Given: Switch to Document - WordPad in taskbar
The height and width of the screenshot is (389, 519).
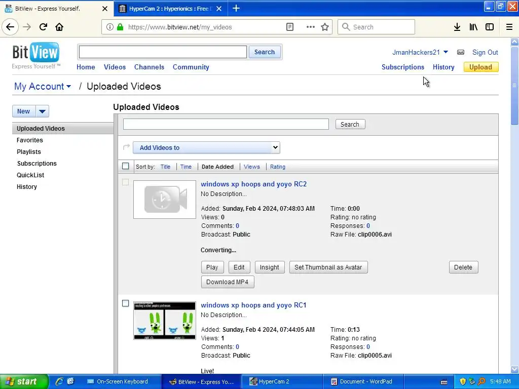Looking at the screenshot, I should [x=362, y=381].
